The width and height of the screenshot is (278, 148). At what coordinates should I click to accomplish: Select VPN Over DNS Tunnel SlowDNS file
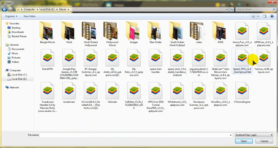tap(156, 97)
